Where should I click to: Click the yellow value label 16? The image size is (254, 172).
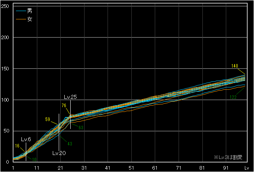pyautogui.click(x=17, y=146)
